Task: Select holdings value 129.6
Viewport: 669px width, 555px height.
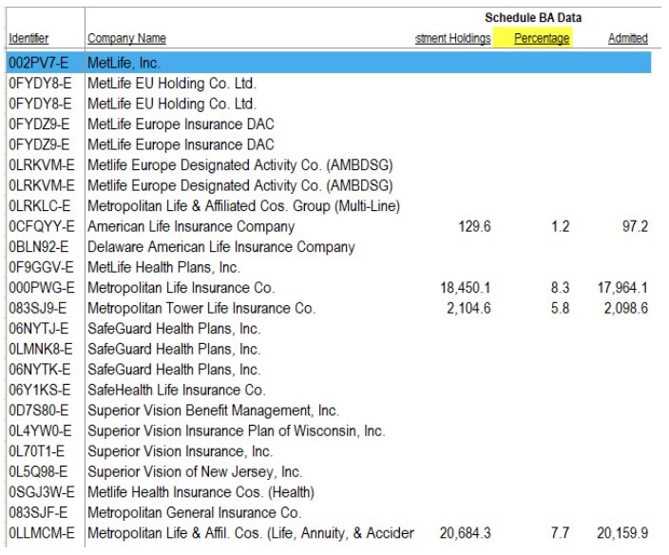Action: coord(474,226)
